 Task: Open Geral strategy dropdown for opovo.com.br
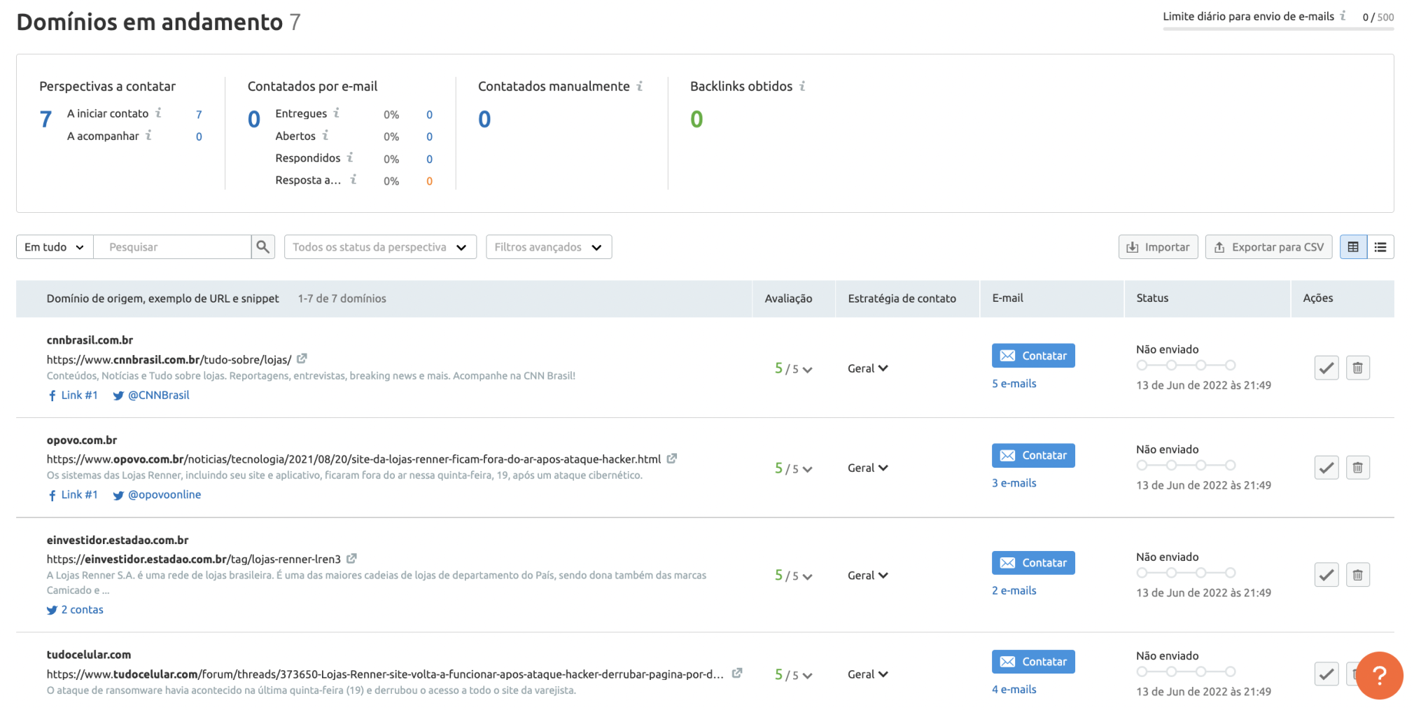[x=868, y=468]
